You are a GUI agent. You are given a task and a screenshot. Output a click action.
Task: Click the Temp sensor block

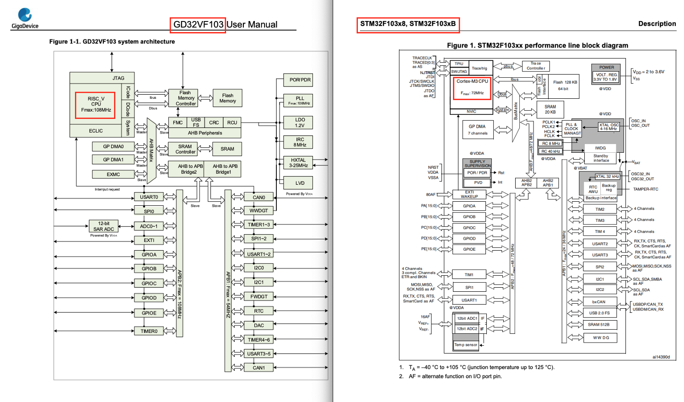tap(466, 345)
